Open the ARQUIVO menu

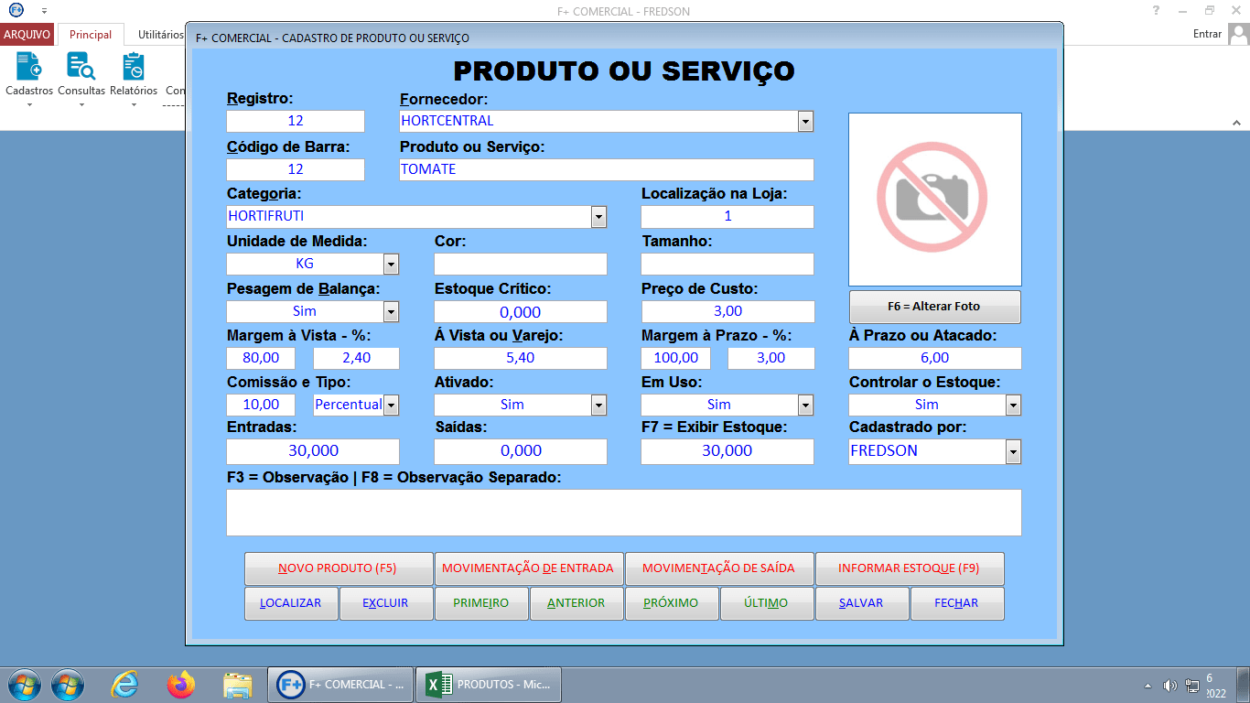pyautogui.click(x=27, y=35)
